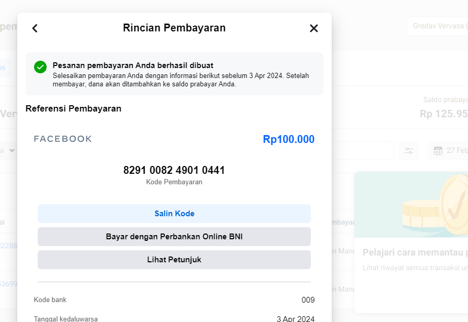Screen dimensions: 468x322
Task: Click the Saldo prabayar amount in background
Action: pyautogui.click(x=444, y=114)
